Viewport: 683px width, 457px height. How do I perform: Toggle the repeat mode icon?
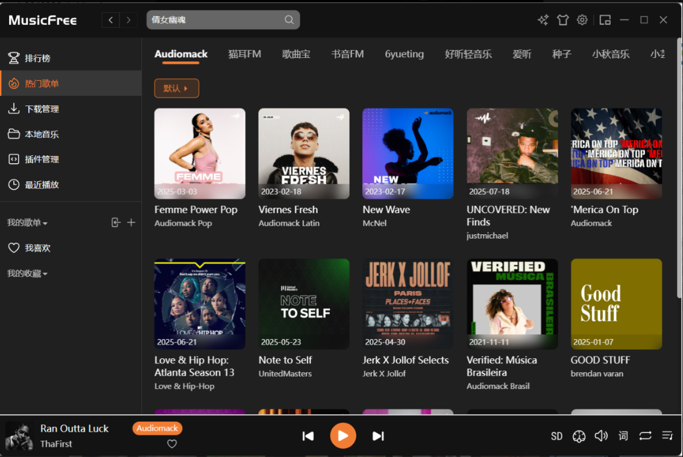click(x=645, y=436)
